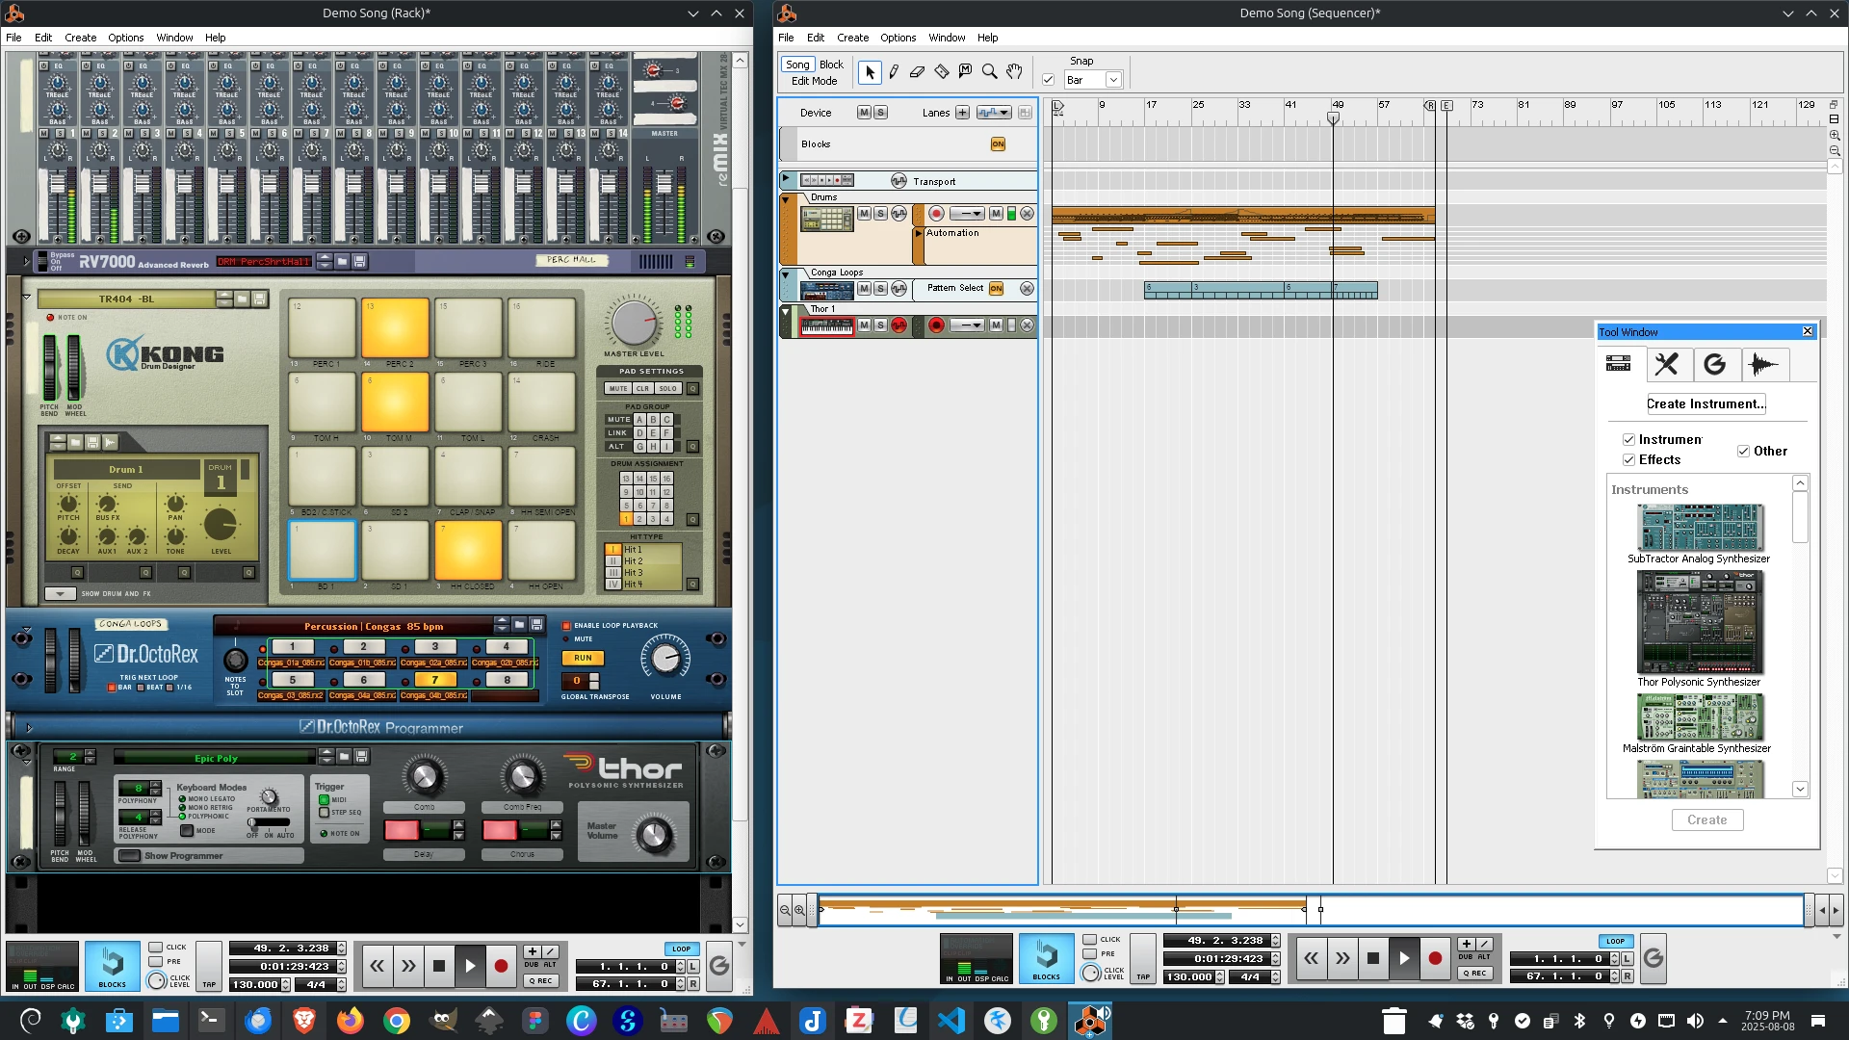Select the Pencil tool in sequencer toolbar

(x=894, y=72)
